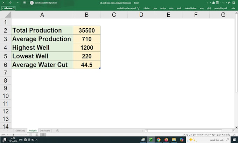The image size is (238, 143).
Task: Select the cell with value 710
Action: pyautogui.click(x=87, y=39)
